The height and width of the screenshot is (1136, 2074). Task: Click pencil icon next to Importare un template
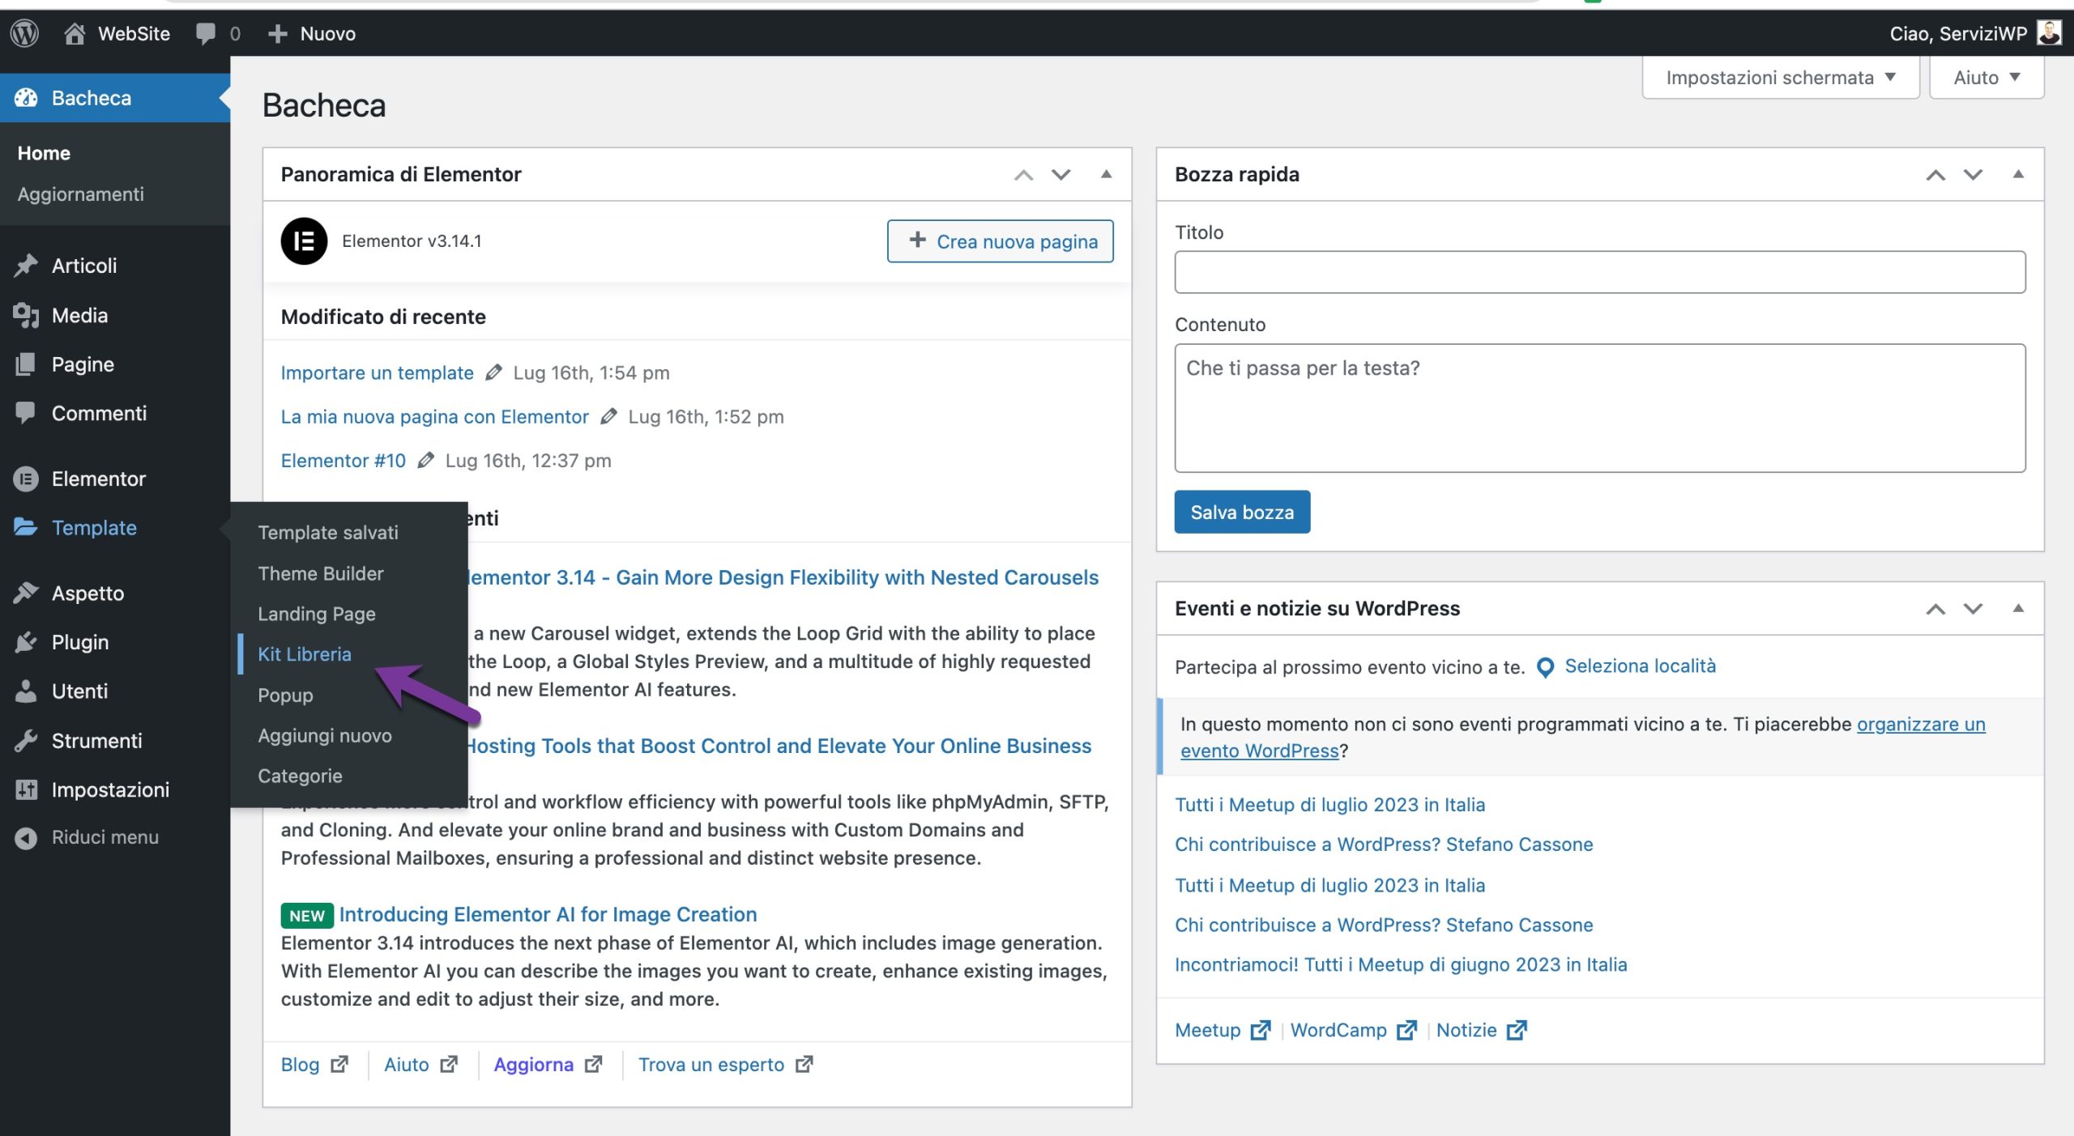tap(493, 372)
